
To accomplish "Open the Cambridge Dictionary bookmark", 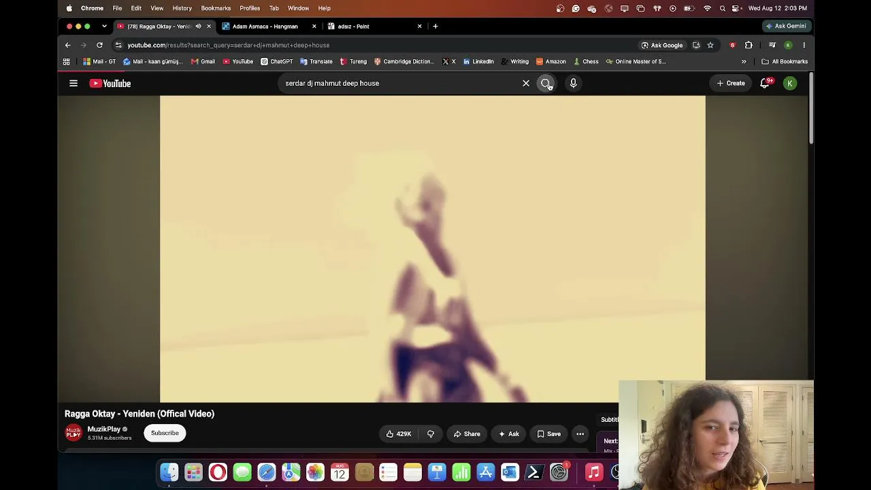I will (404, 61).
